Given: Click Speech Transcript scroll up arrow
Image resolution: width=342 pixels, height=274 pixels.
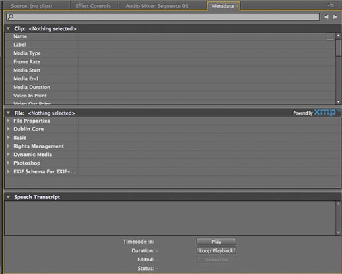Looking at the screenshot, I should pos(338,204).
